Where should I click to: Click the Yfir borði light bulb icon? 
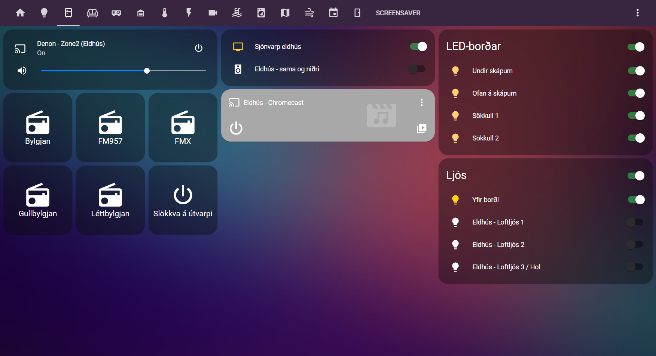point(455,200)
